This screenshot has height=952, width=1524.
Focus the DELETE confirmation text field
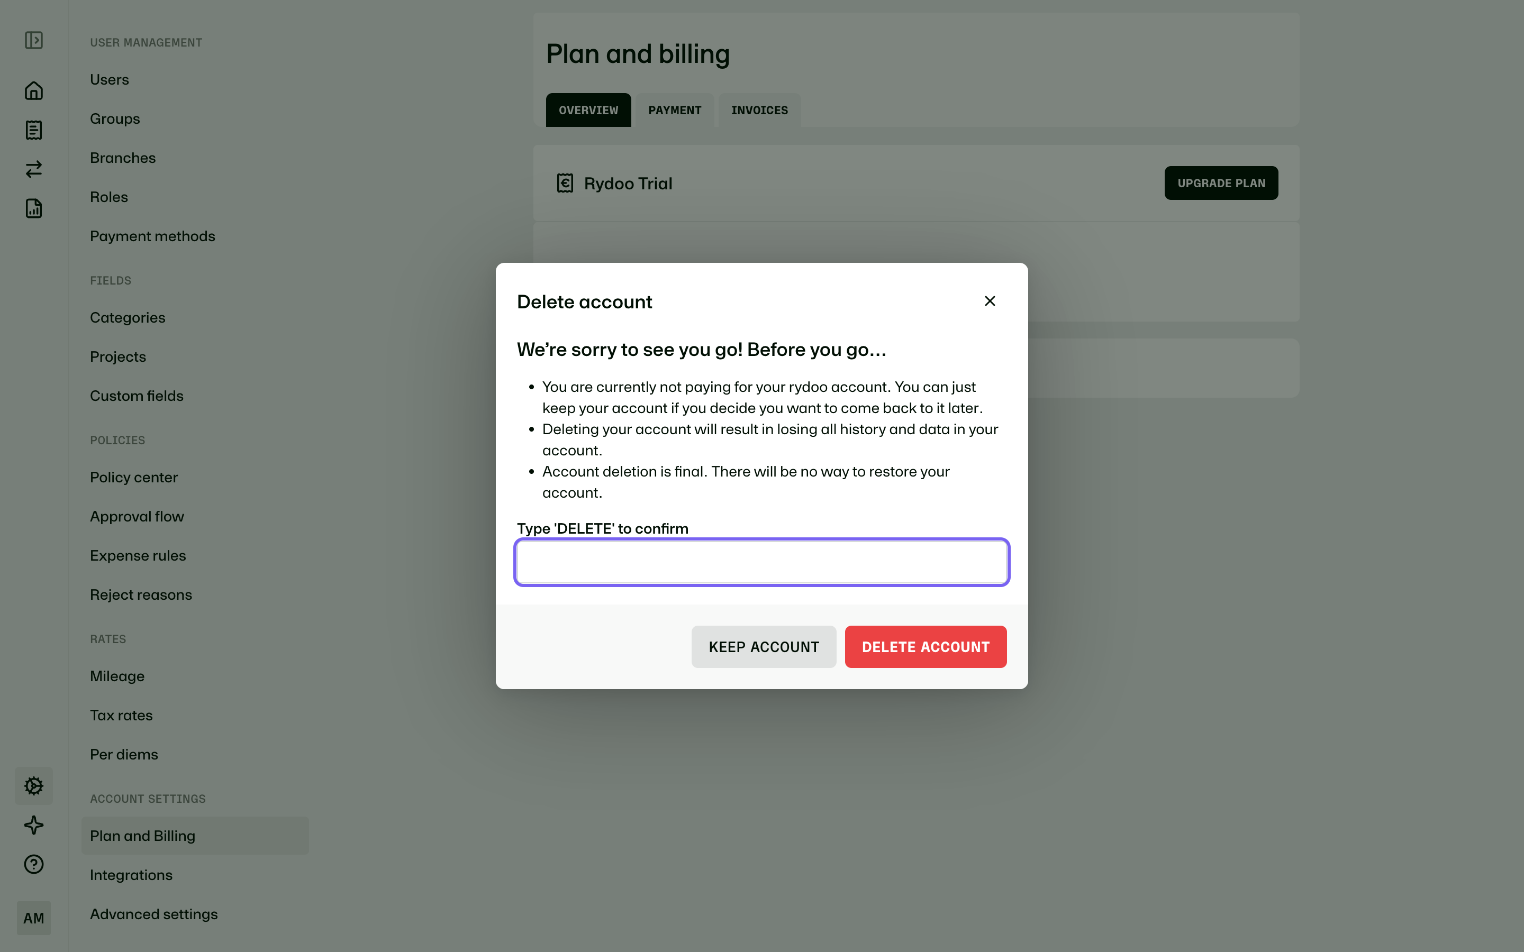coord(762,562)
